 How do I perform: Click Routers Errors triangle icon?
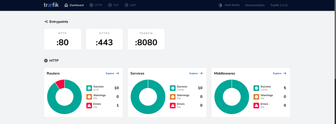point(89,105)
